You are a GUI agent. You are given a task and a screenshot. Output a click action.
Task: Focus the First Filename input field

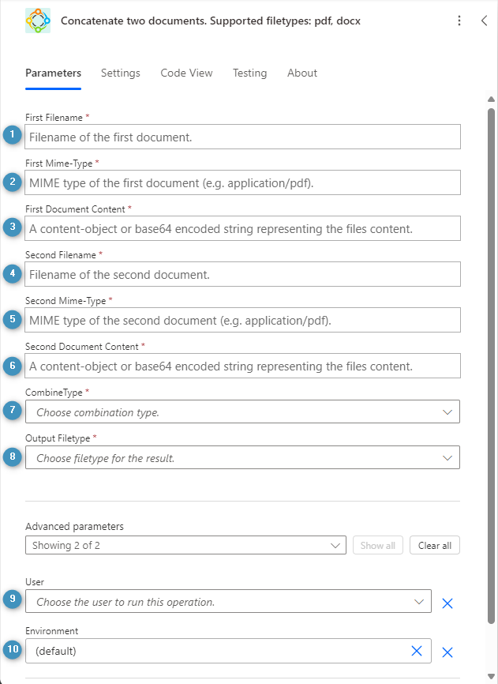[x=242, y=137]
